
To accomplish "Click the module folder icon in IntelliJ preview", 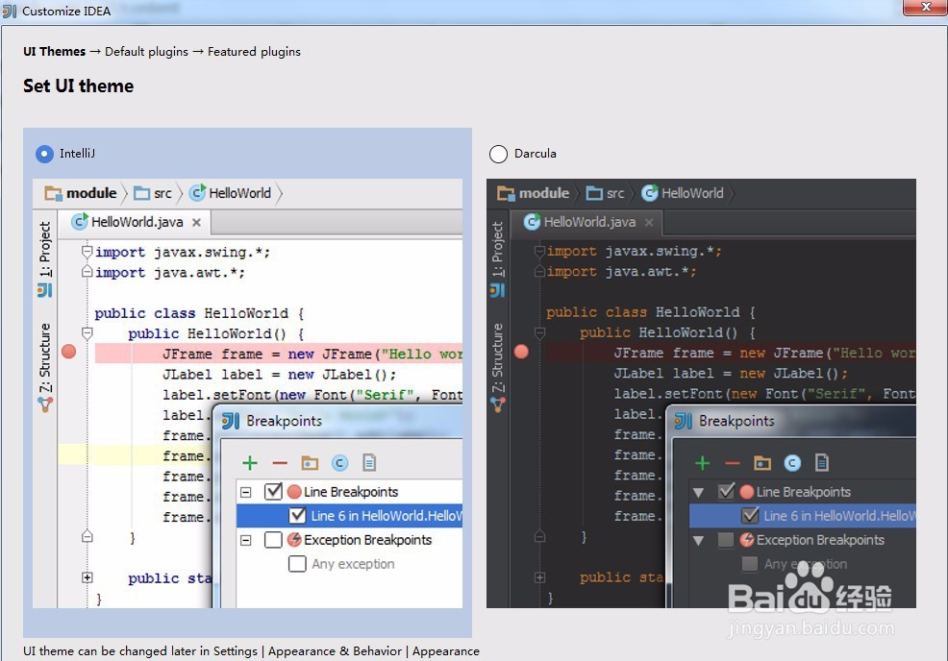I will (x=53, y=193).
